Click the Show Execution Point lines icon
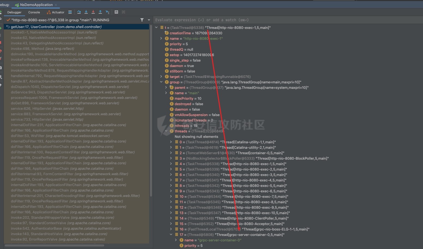423x249 pixels. click(70, 12)
